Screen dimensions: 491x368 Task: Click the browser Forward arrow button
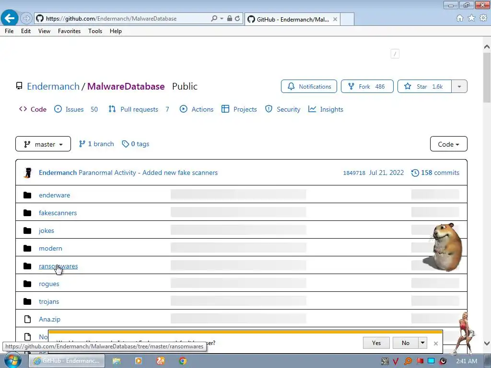[26, 19]
